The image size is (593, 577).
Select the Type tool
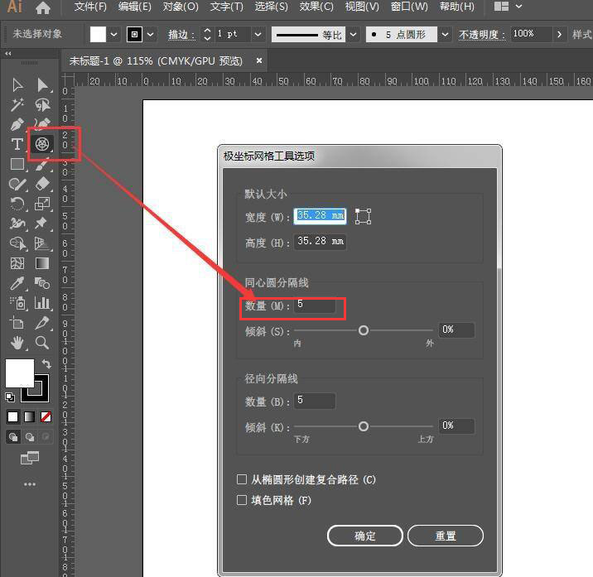(x=17, y=144)
